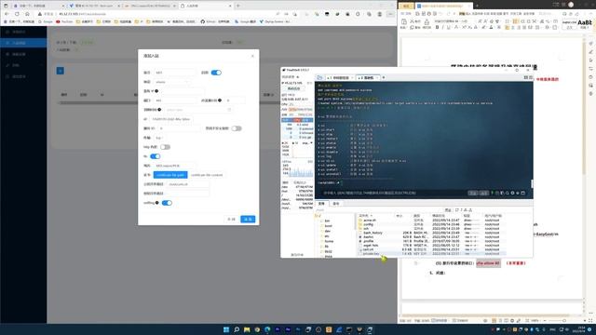
Task: Toggle underline in WPS toolbar
Action: [449, 27]
